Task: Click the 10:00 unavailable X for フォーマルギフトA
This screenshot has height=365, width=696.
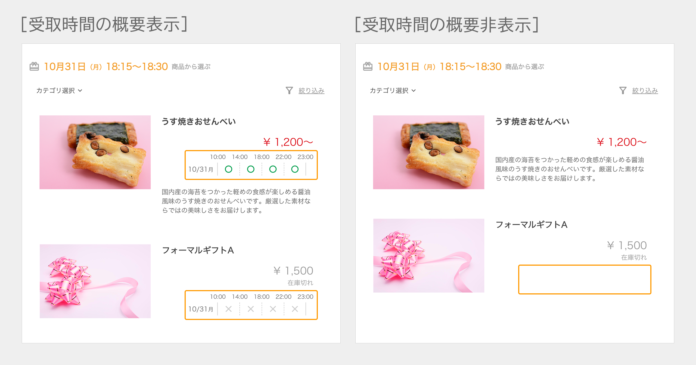Action: click(229, 309)
